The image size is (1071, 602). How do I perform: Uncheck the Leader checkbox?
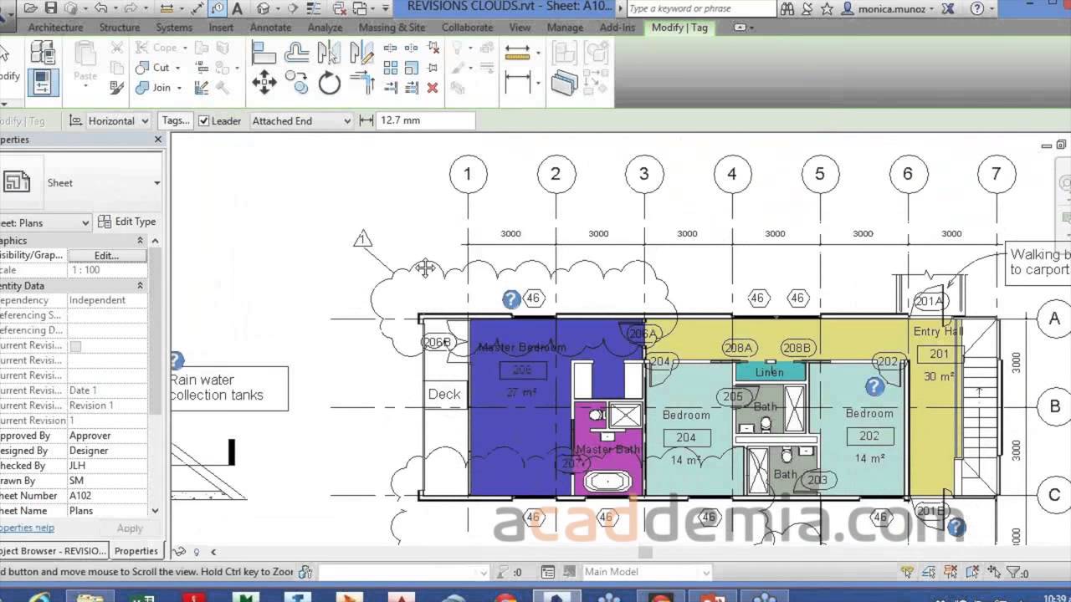point(203,121)
